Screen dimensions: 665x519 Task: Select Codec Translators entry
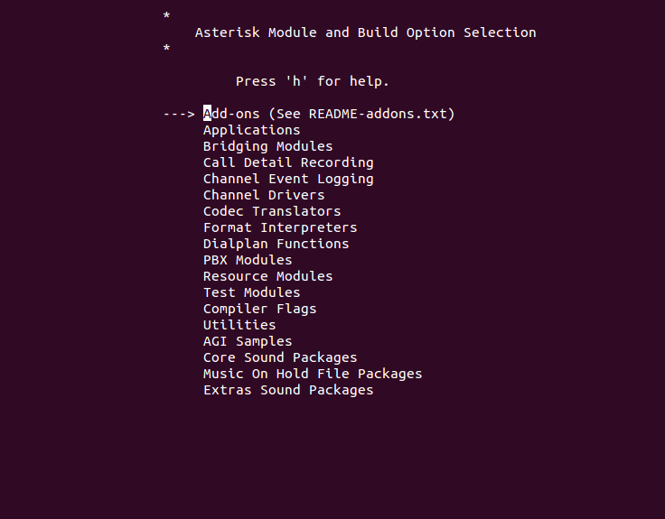tap(272, 211)
